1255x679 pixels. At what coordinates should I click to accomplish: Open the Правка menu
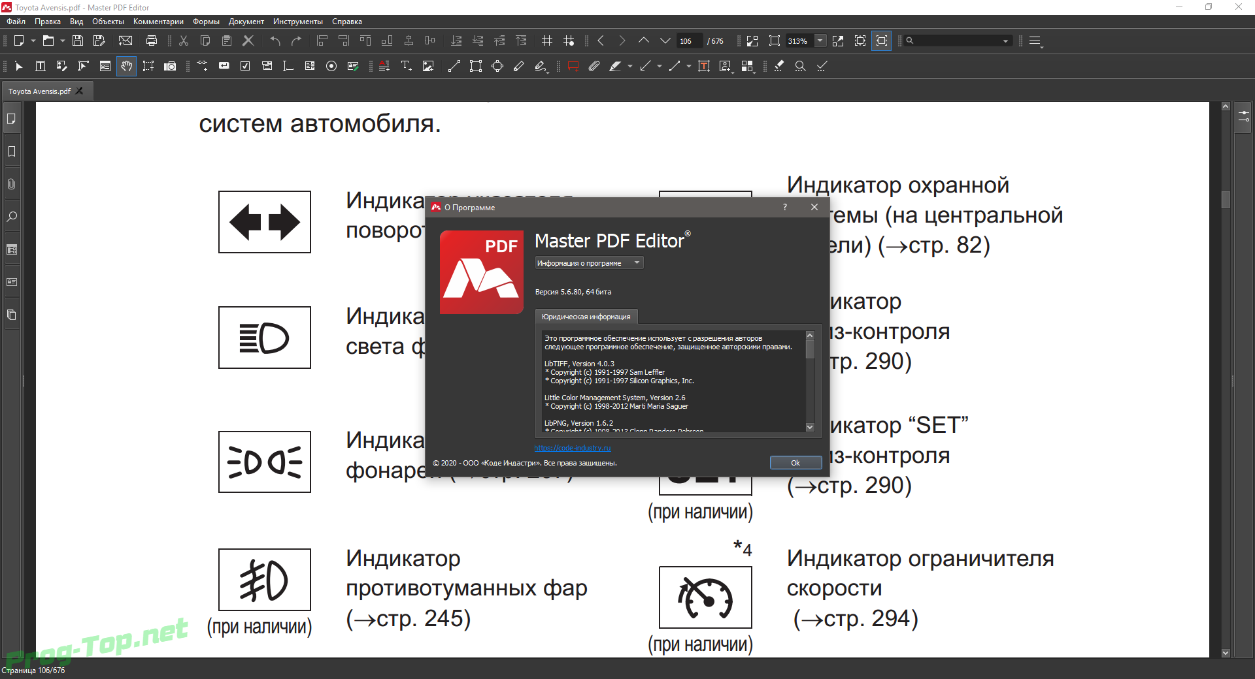[x=48, y=22]
